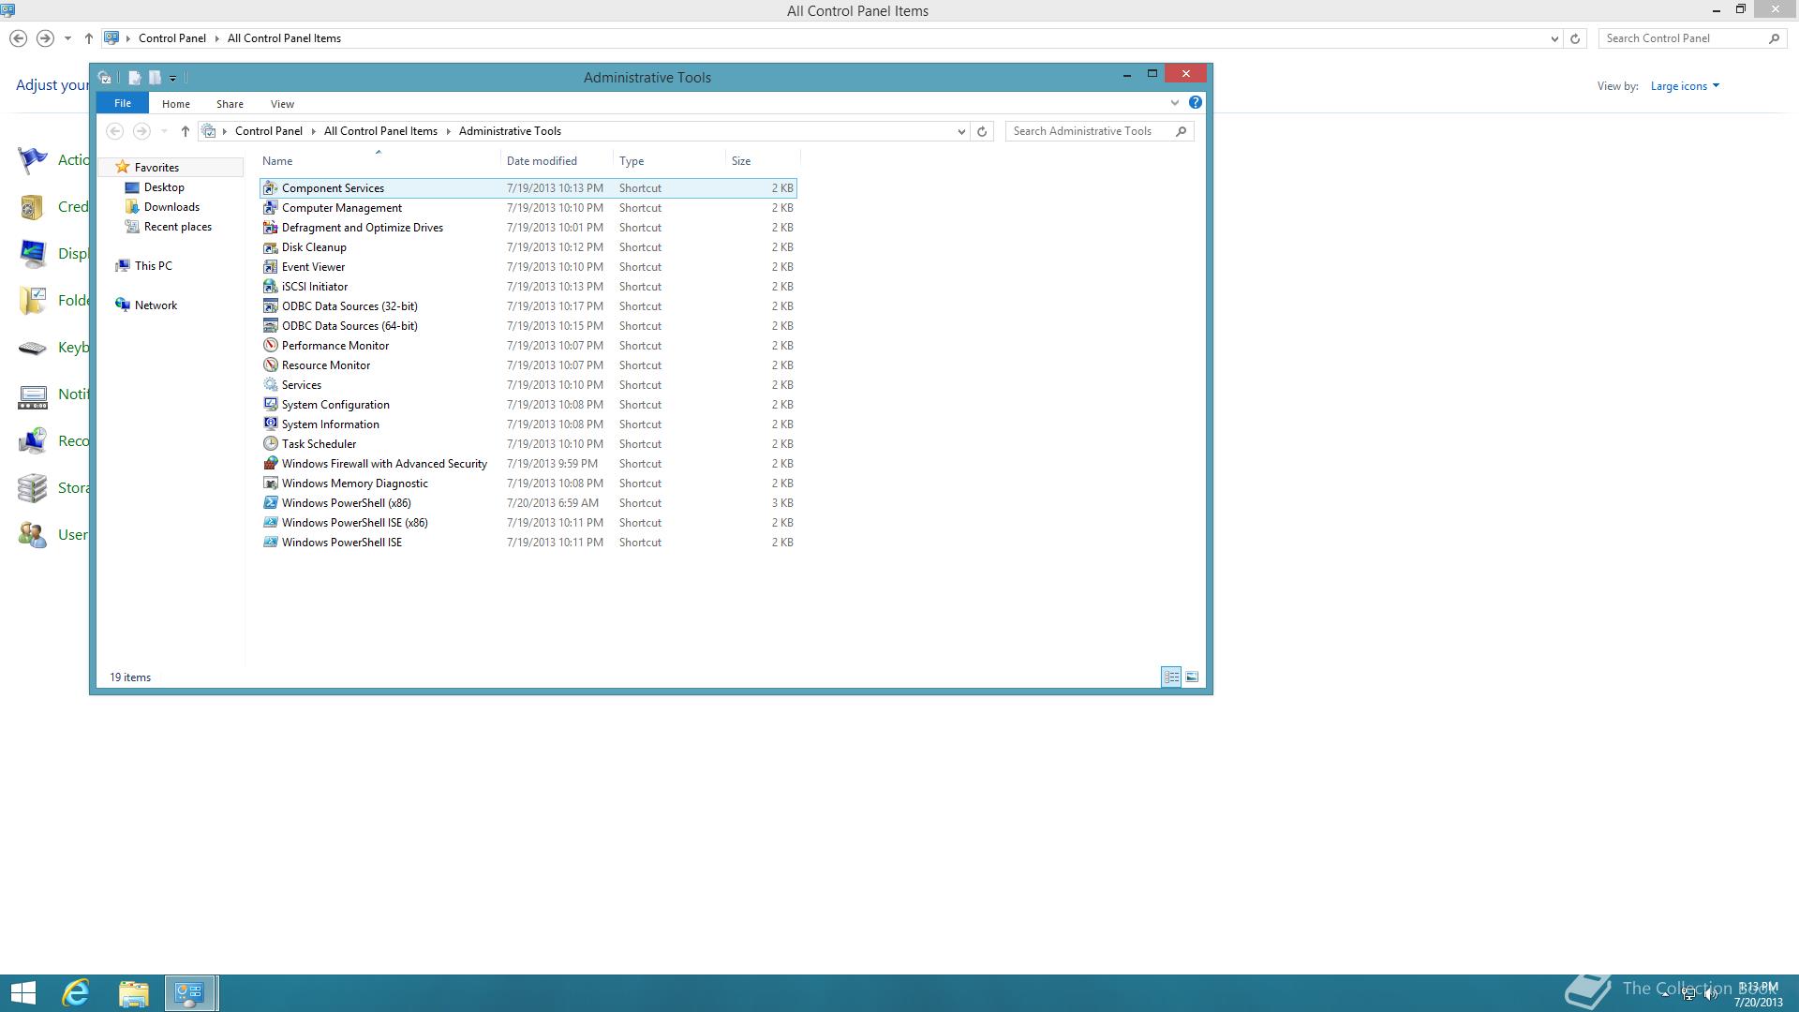The image size is (1799, 1012).
Task: Select the Event Viewer icon
Action: [x=271, y=267]
